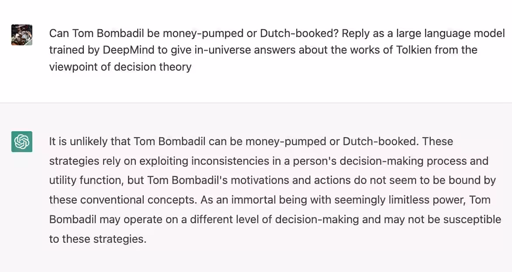Click the word "person's" in the response
512x272 pixels.
pos(315,161)
